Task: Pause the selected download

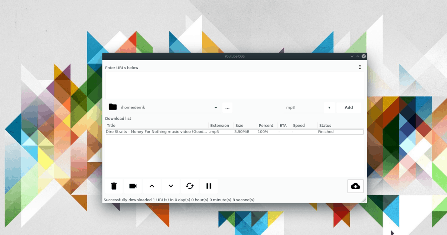Action: click(209, 186)
